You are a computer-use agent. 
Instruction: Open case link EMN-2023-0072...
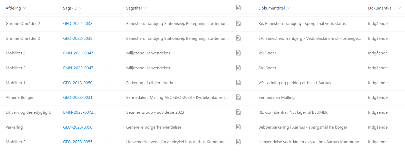coord(80,112)
